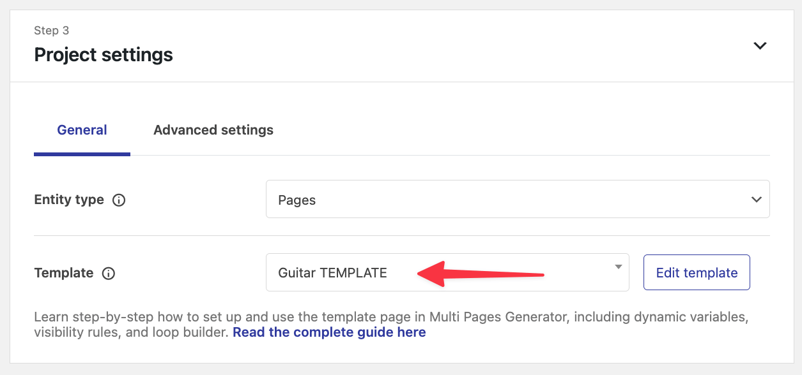Click the Template label text

coord(64,273)
